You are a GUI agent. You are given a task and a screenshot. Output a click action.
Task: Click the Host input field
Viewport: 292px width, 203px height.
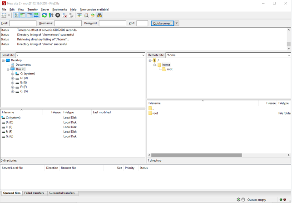[23, 23]
